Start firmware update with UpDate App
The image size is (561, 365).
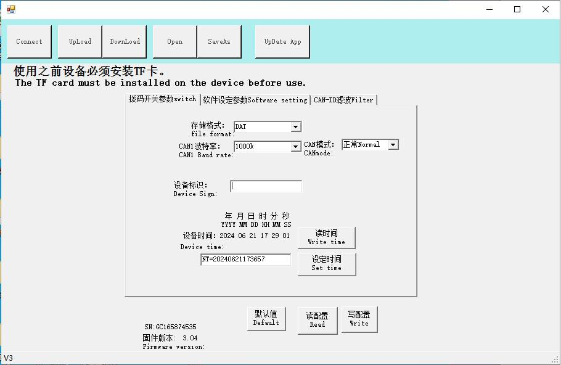[x=282, y=42]
